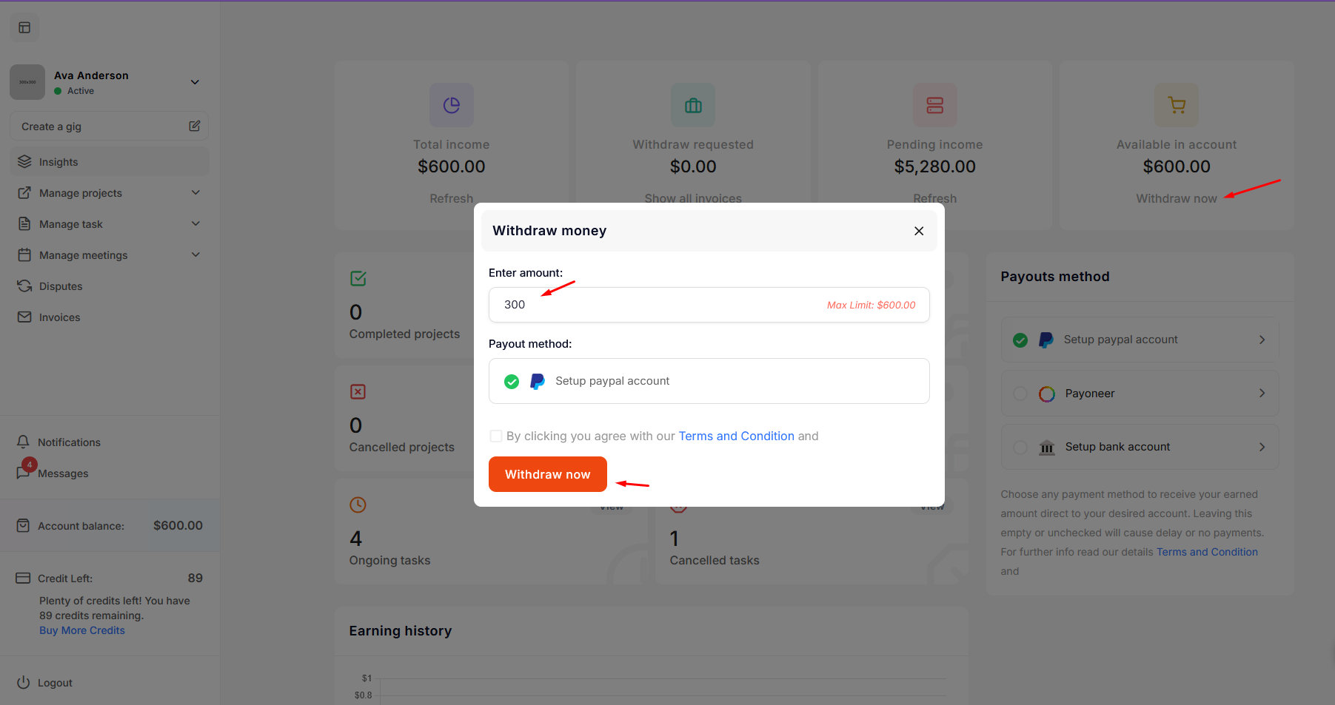Viewport: 1335px width, 705px height.
Task: Open the Ava Anderson profile dropdown
Action: click(195, 82)
